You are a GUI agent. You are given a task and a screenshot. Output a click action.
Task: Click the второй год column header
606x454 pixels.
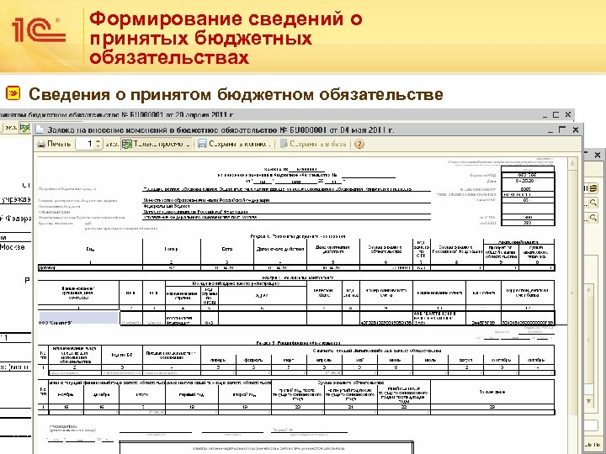(245, 394)
